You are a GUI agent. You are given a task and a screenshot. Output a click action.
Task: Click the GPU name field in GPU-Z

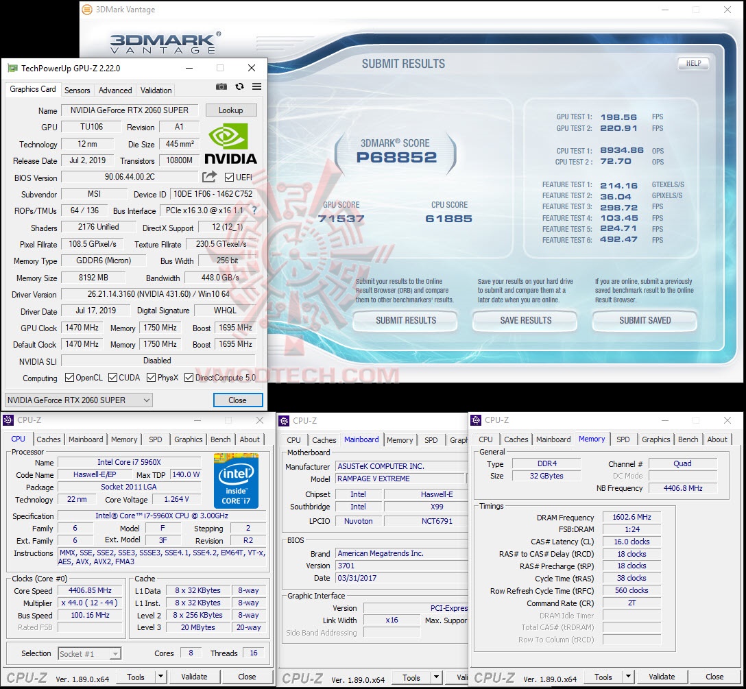(130, 110)
